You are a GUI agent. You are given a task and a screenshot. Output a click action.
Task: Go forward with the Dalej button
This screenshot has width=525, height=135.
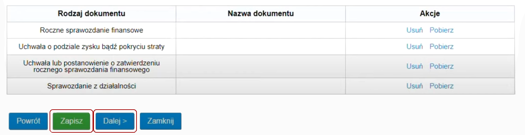(115, 121)
